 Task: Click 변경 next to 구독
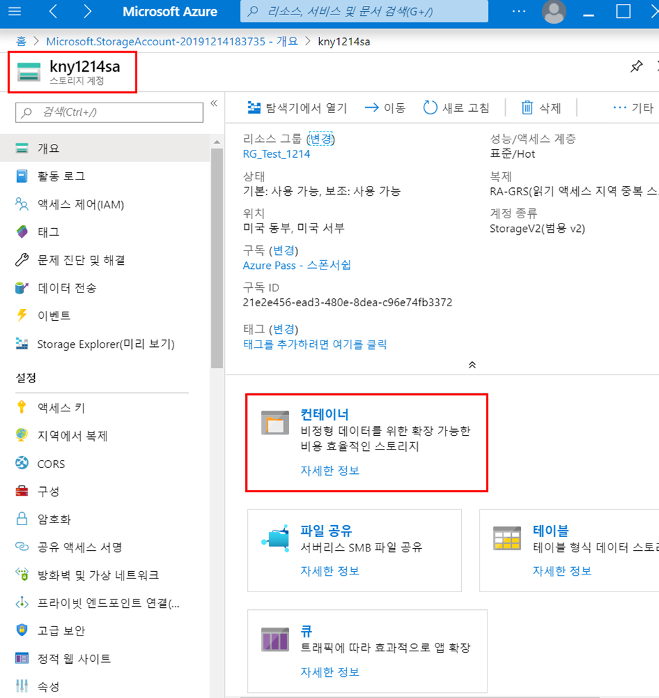pyautogui.click(x=284, y=250)
